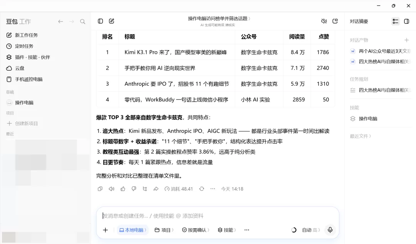The image size is (416, 244).
Task: Open the 技能 dropdown in input bar
Action: (x=227, y=230)
